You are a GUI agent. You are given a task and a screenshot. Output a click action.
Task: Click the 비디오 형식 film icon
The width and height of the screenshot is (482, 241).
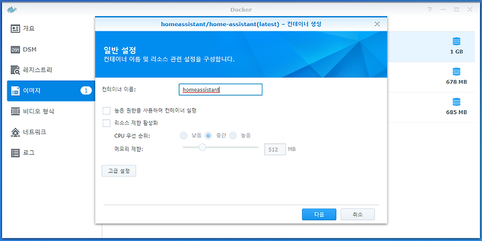point(15,111)
